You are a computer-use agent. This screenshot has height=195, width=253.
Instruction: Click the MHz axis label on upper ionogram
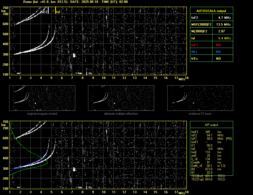coord(182,79)
